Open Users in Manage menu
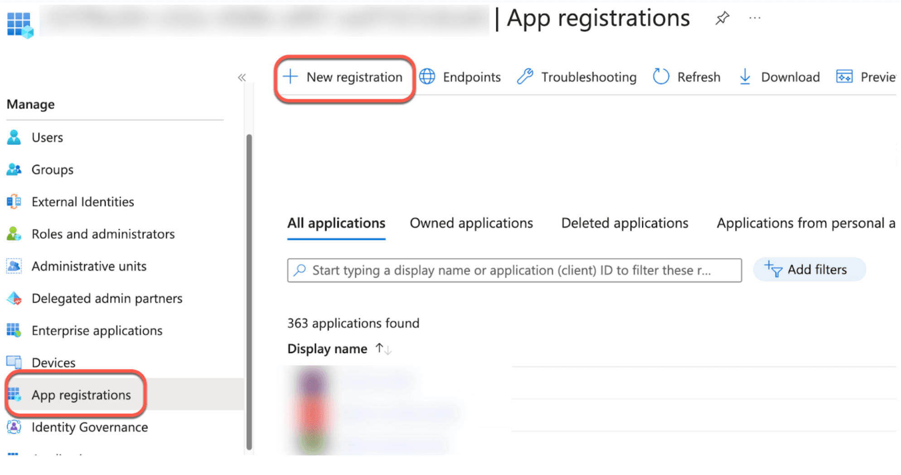This screenshot has width=901, height=475. tap(47, 137)
